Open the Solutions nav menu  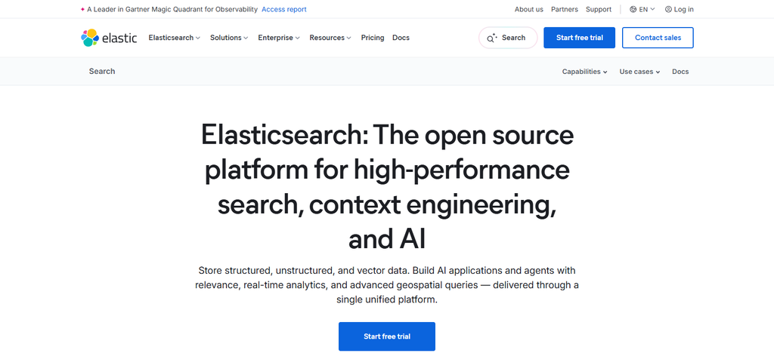(229, 38)
